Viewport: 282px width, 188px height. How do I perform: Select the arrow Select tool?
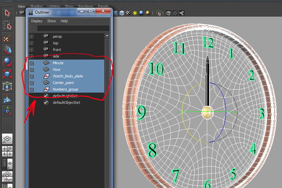(7, 13)
